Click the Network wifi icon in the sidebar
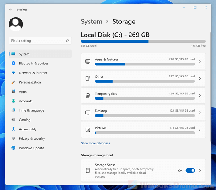Image resolution: width=216 pixels, height=190 pixels. point(13,73)
